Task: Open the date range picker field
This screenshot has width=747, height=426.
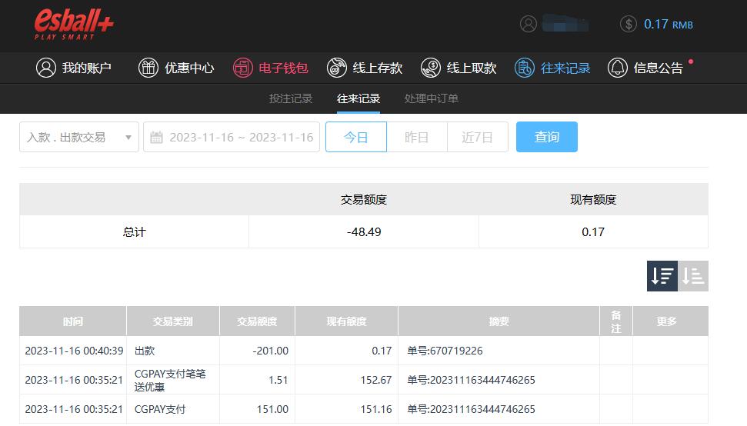Action: (x=232, y=137)
